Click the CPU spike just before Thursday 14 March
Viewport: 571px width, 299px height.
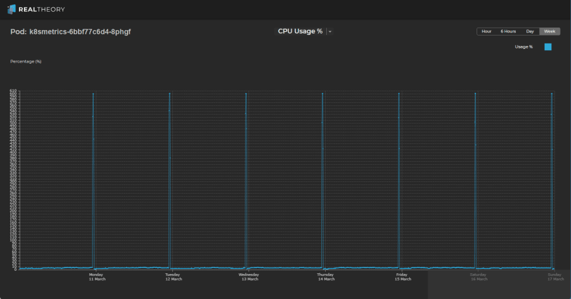323,181
